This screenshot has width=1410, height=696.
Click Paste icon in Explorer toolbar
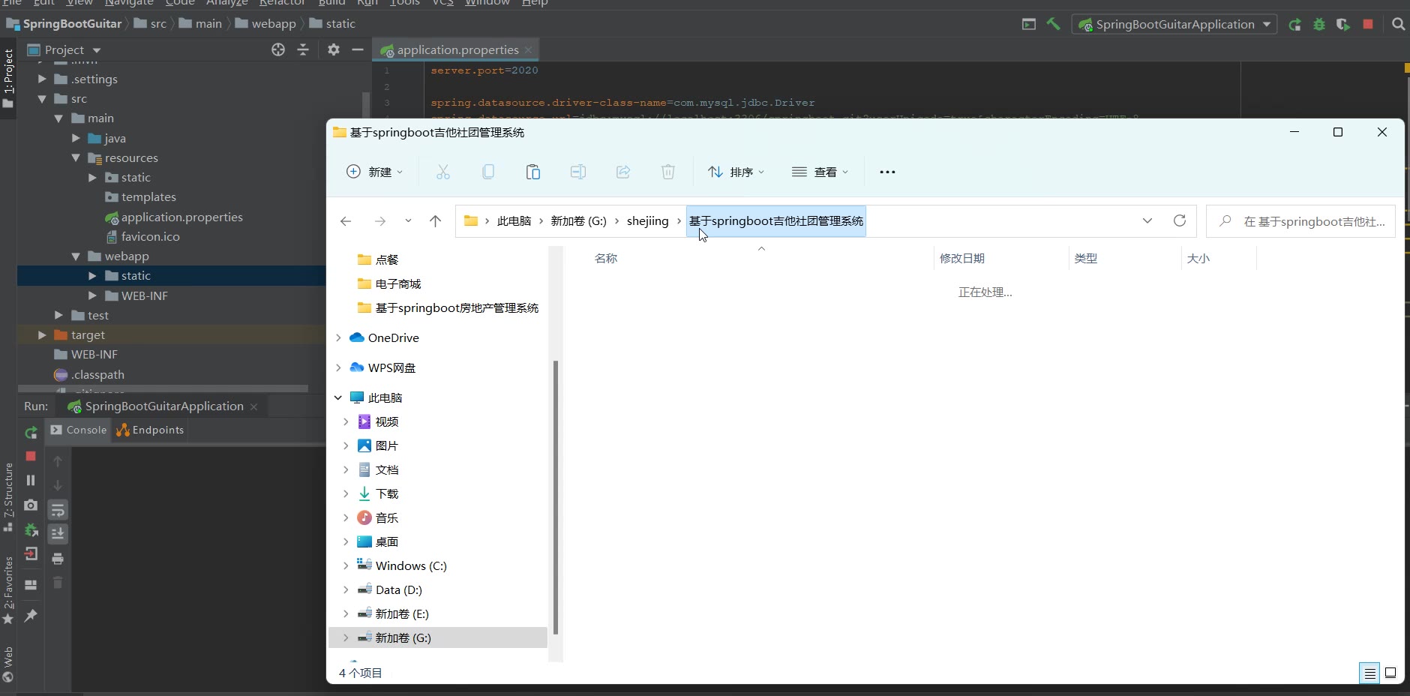pyautogui.click(x=533, y=172)
